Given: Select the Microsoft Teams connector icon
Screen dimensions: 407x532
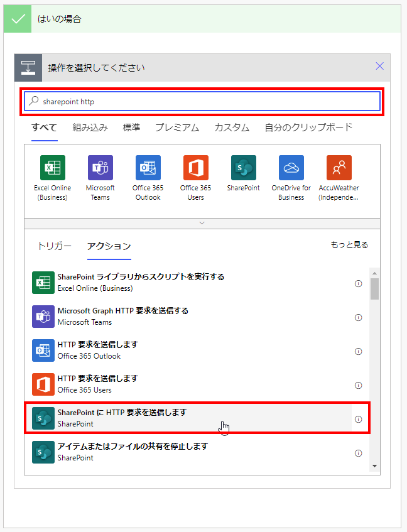Looking at the screenshot, I should (x=100, y=168).
